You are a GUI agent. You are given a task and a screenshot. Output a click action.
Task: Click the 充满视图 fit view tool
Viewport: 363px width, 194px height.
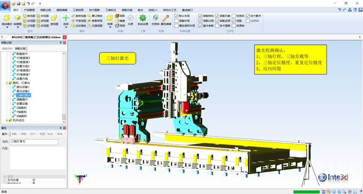[x=95, y=26]
